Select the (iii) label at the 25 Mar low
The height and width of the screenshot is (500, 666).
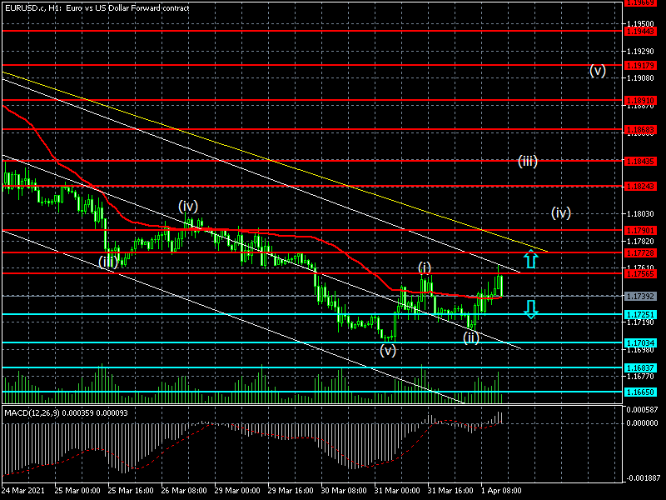click(x=108, y=262)
